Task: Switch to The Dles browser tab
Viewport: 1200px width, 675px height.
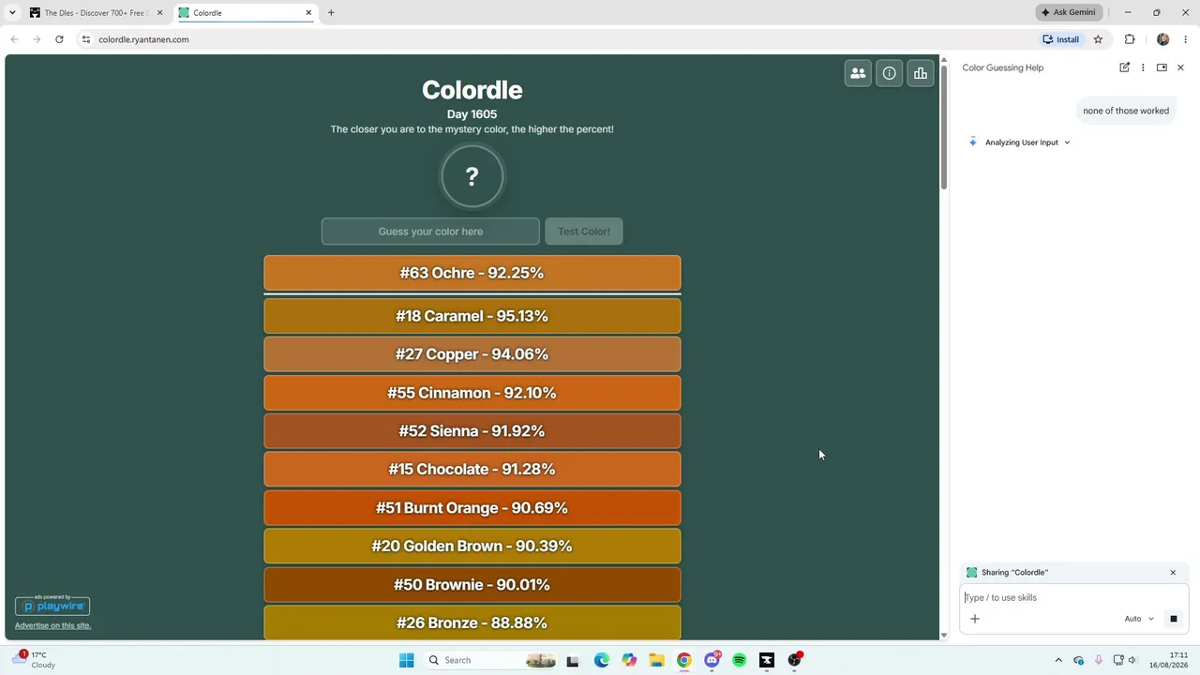Action: [x=97, y=13]
